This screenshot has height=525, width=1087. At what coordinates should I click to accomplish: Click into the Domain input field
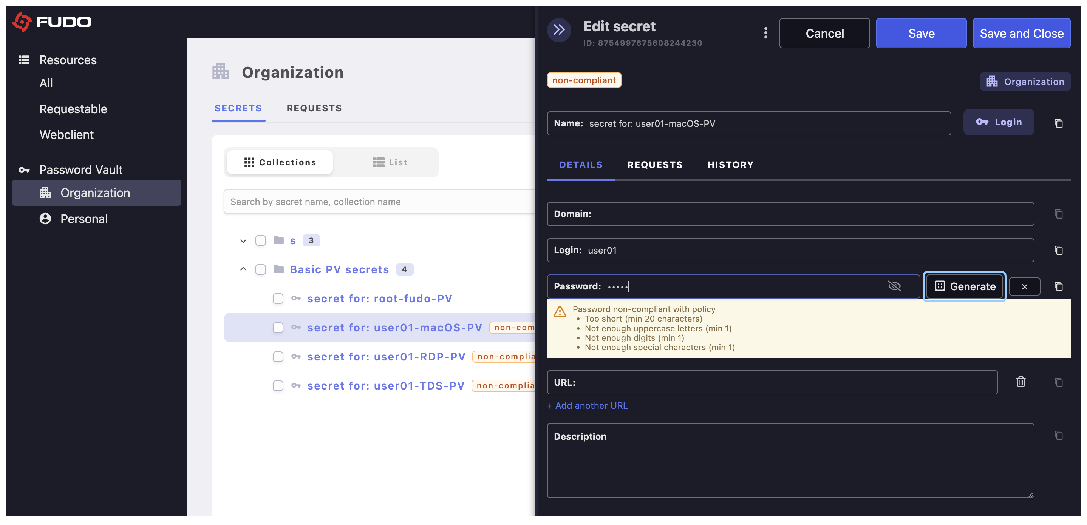(790, 214)
